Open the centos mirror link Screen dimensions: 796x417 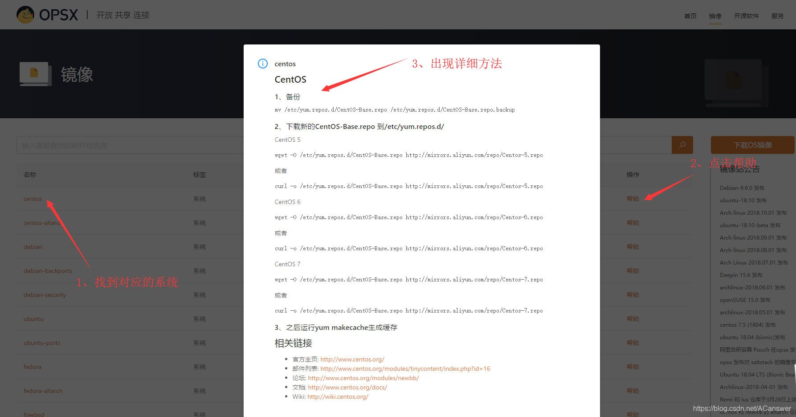[x=33, y=199]
